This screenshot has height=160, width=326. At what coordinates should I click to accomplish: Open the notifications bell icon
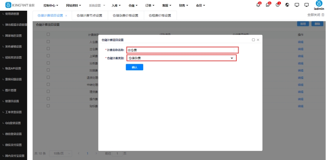258,5
